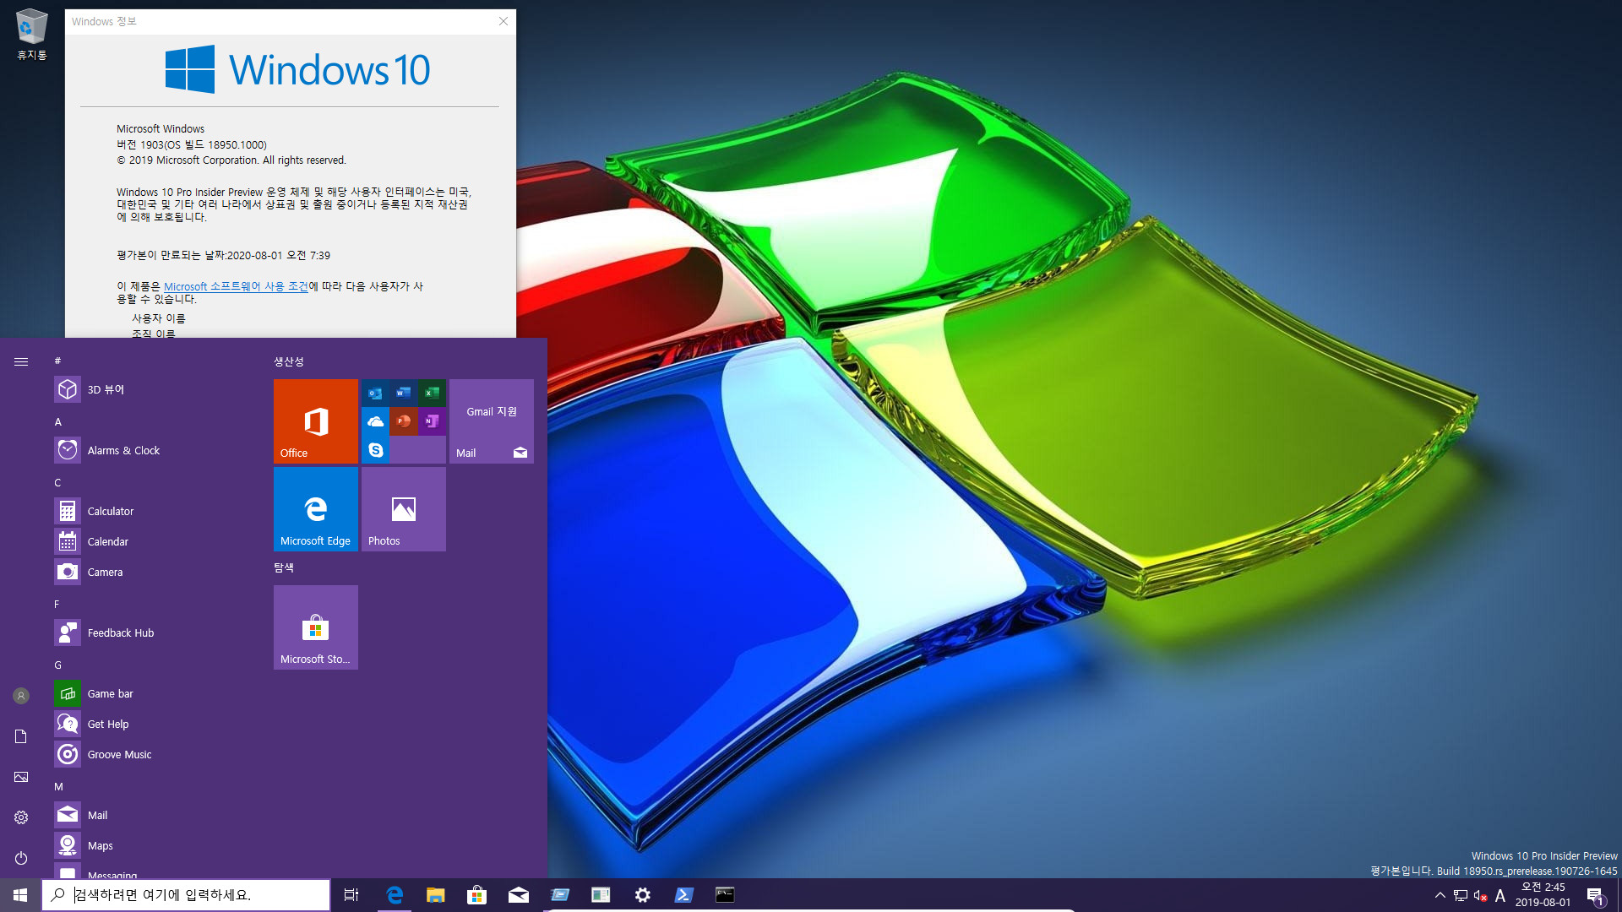The image size is (1622, 912).
Task: Click the Office tile
Action: click(x=316, y=421)
